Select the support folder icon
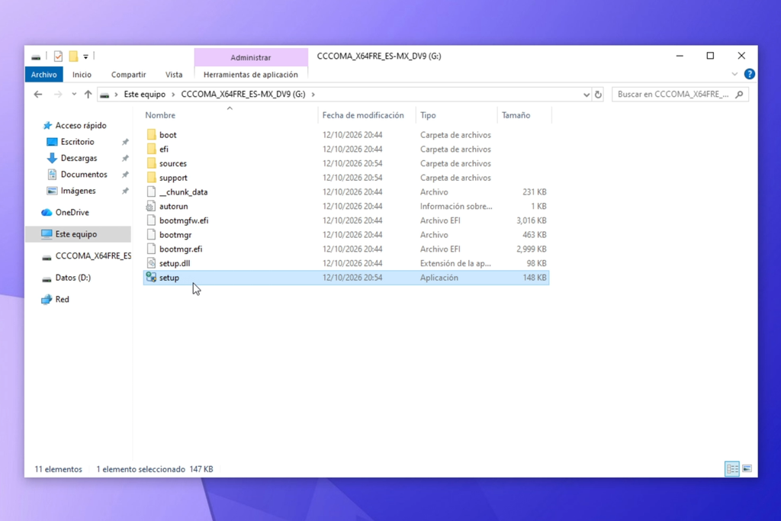 152,177
